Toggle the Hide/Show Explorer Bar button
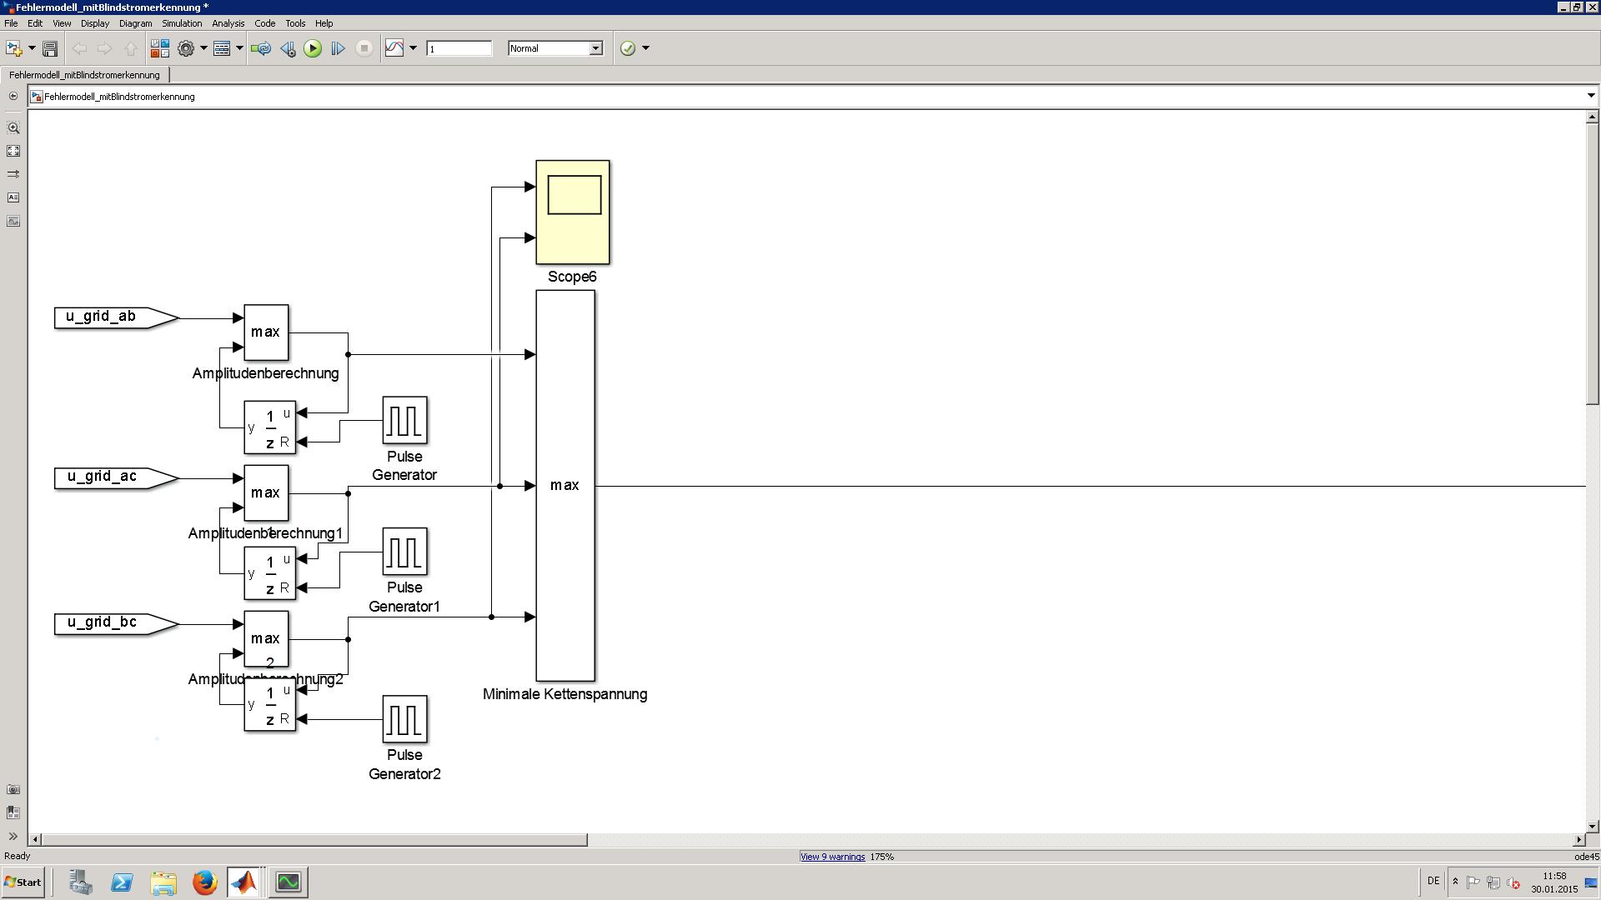The image size is (1601, 900). click(x=13, y=96)
